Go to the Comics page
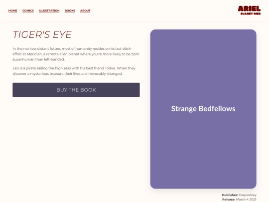The height and width of the screenshot is (202, 269). click(28, 10)
